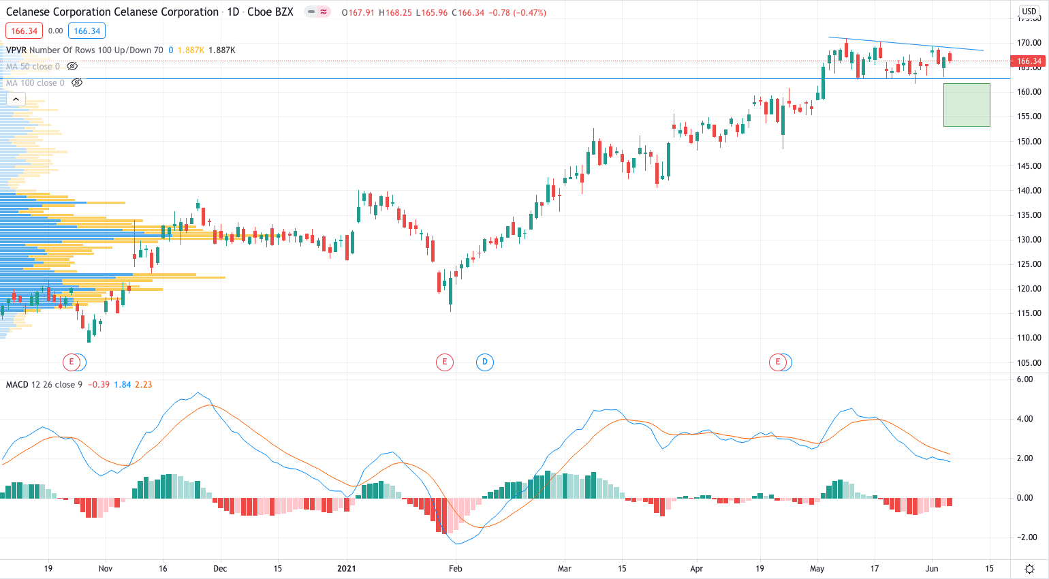Select the MA 50 close 0 legend text
The width and height of the screenshot is (1049, 579).
coord(33,66)
